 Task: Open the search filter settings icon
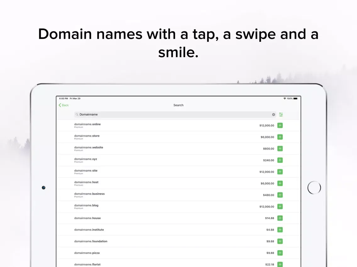[x=281, y=114]
